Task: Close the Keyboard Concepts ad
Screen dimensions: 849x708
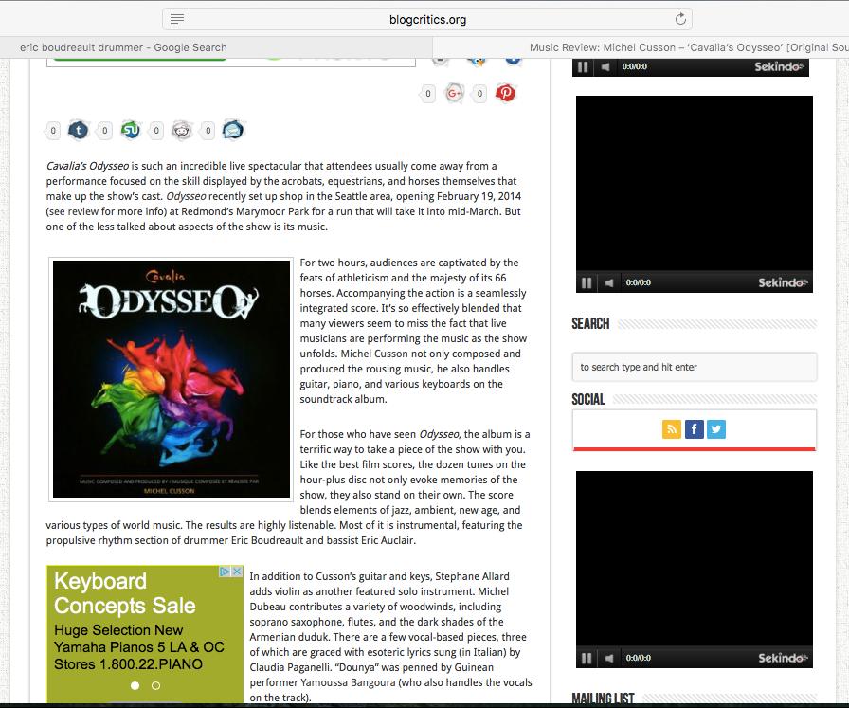Action: click(x=237, y=572)
